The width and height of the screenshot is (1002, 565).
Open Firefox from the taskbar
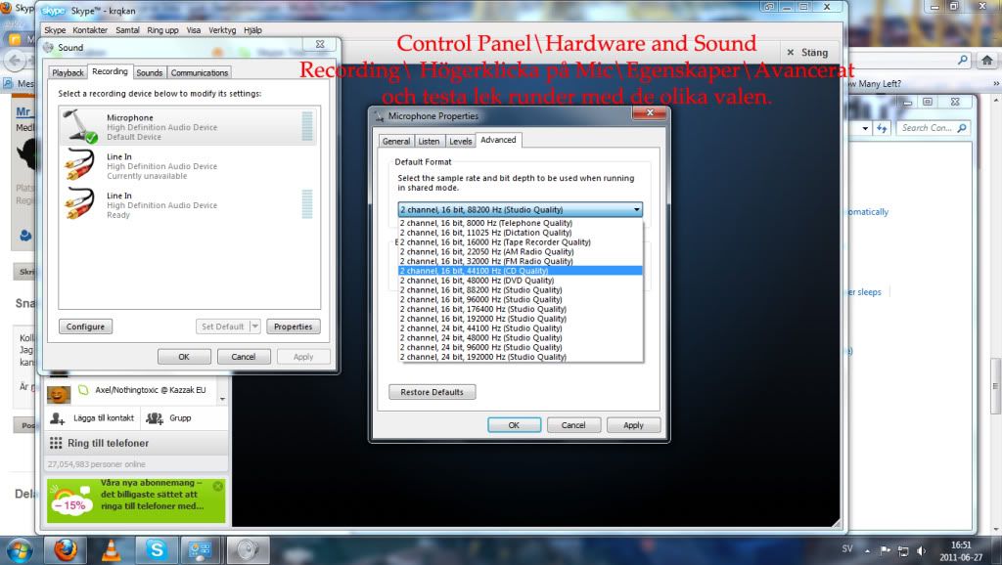66,549
